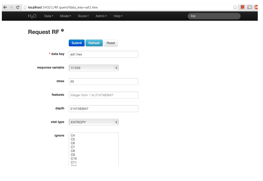Open the Admin menu

pyautogui.click(x=101, y=16)
